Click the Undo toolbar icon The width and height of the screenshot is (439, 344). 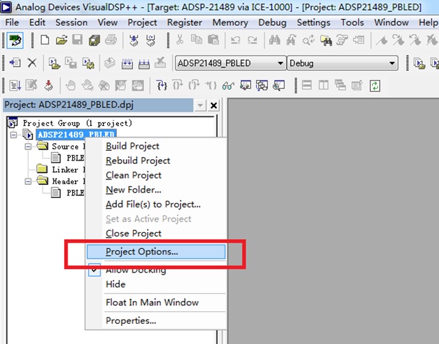(x=235, y=40)
